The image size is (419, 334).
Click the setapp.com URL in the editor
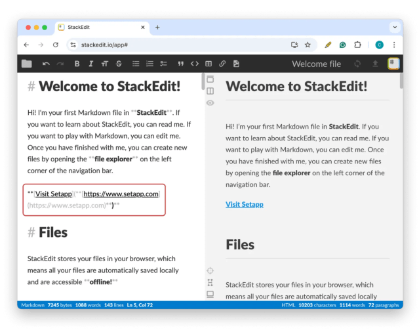[121, 194]
